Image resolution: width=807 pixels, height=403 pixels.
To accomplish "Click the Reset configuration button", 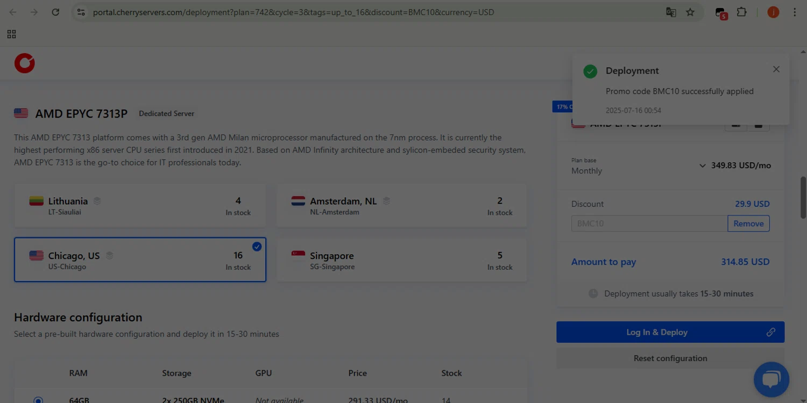I will tap(670, 358).
